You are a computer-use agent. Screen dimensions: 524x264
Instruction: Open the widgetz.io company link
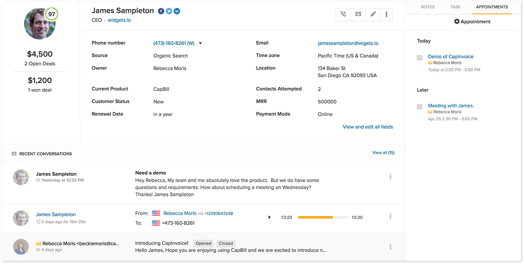point(119,20)
